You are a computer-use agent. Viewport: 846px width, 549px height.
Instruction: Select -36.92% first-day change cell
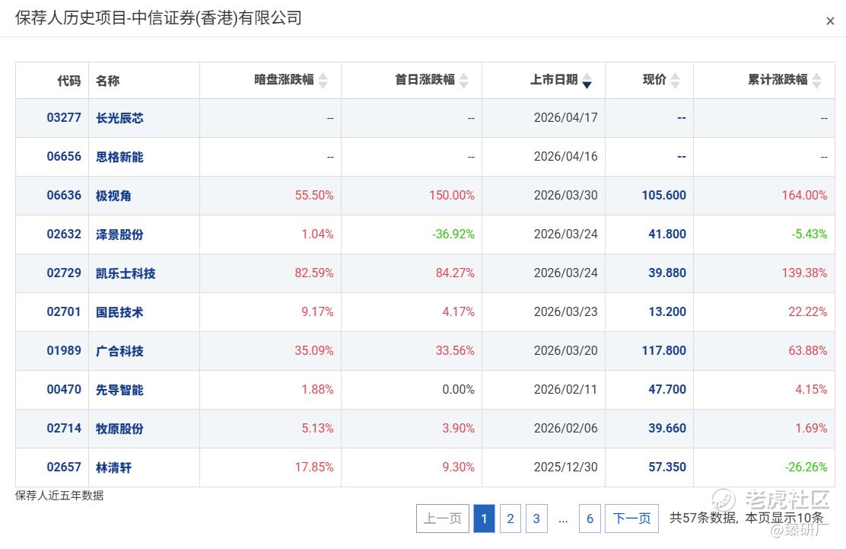[453, 235]
